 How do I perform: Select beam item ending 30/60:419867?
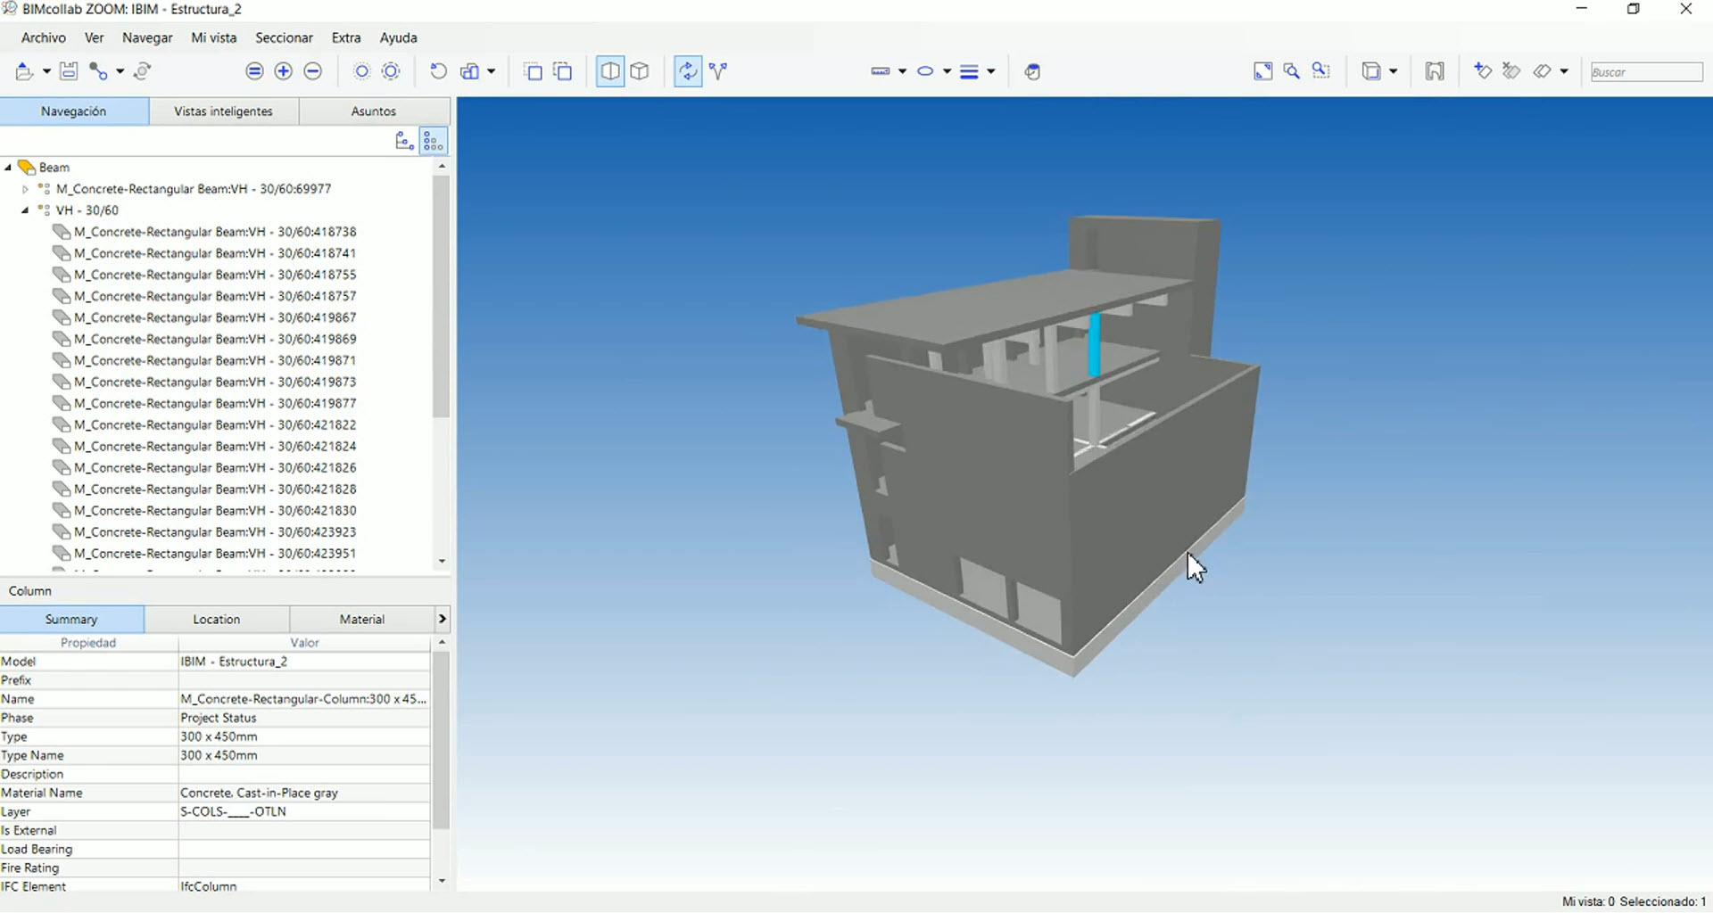coord(215,317)
